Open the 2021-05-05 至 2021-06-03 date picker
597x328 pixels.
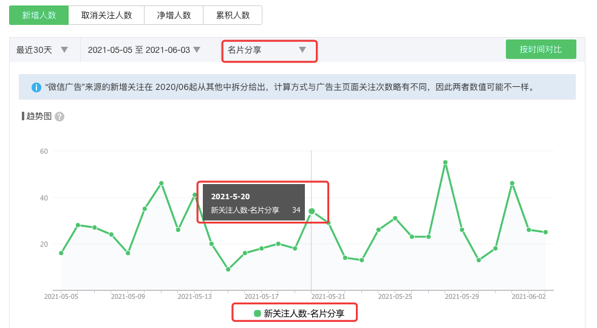click(144, 50)
